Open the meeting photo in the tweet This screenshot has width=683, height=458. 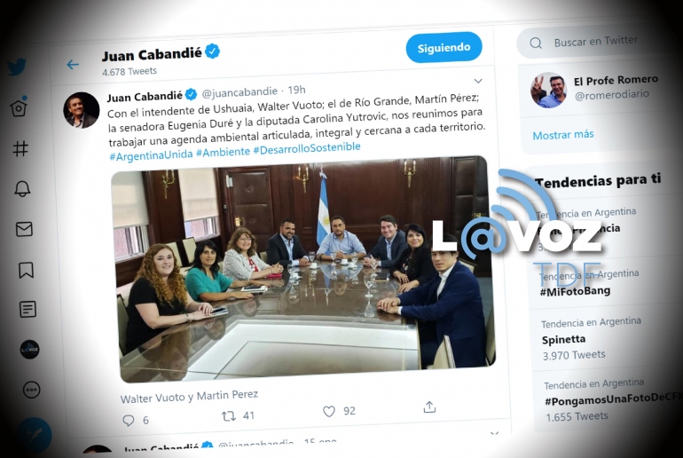pos(303,268)
